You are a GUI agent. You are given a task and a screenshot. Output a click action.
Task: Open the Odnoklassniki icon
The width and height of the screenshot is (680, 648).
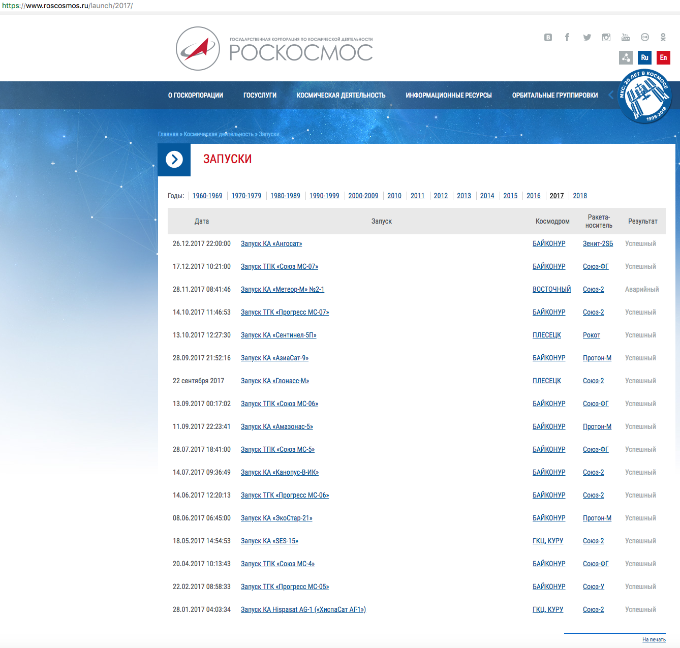663,37
